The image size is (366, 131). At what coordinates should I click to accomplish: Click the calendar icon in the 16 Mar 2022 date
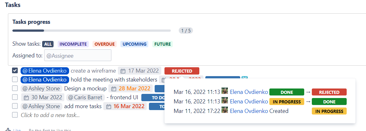point(109,106)
